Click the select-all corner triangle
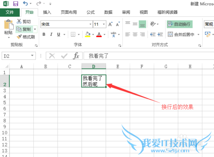Screen dimensions: 214x157 click(x=7, y=66)
